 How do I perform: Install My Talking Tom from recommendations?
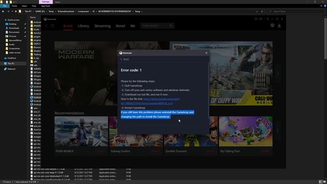pyautogui.click(x=266, y=151)
